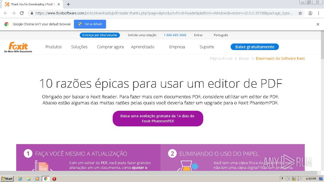
Task: Show hidden system tray icons
Action: 282,179
